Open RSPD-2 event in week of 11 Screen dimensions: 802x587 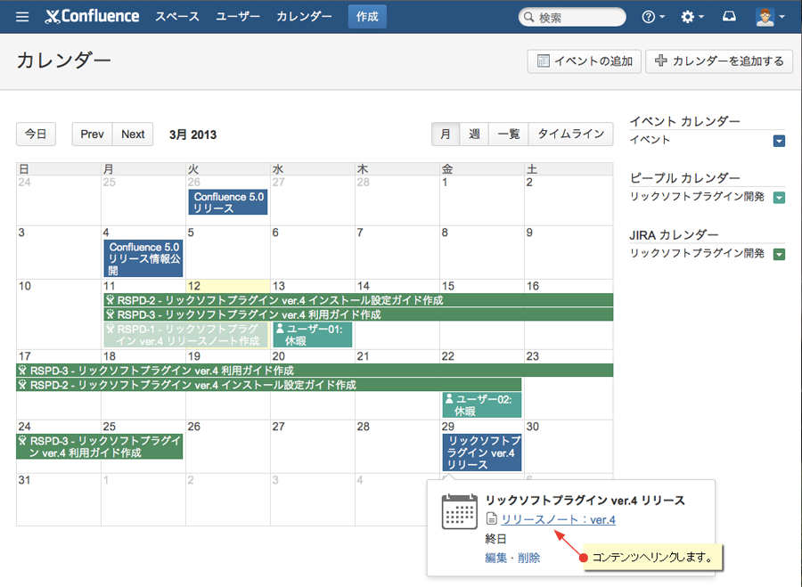coord(358,300)
